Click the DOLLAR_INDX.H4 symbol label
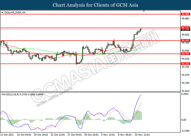Image resolution: width=191 pixels, height=136 pixels. [x=15, y=13]
